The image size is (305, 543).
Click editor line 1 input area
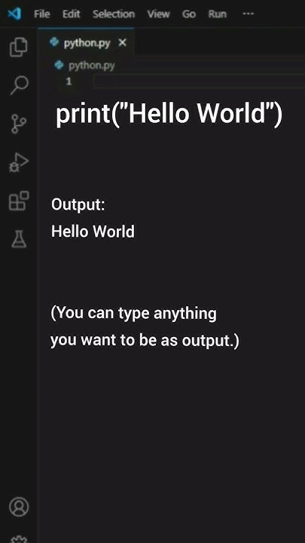[x=199, y=82]
